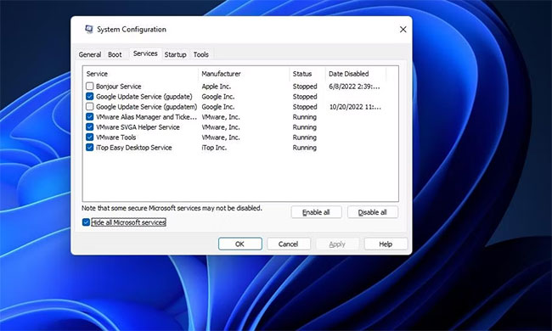
Task: Uncheck iTop Easy Desktop Service checkbox
Action: click(90, 148)
